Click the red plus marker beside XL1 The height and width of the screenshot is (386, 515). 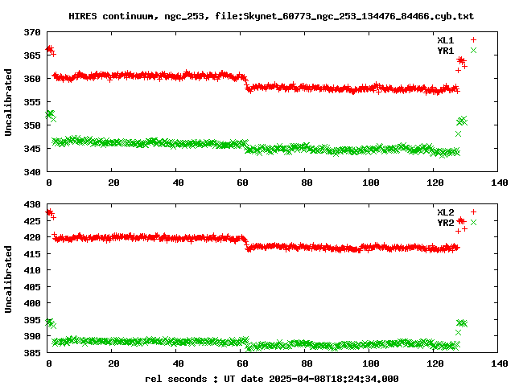[x=473, y=40]
